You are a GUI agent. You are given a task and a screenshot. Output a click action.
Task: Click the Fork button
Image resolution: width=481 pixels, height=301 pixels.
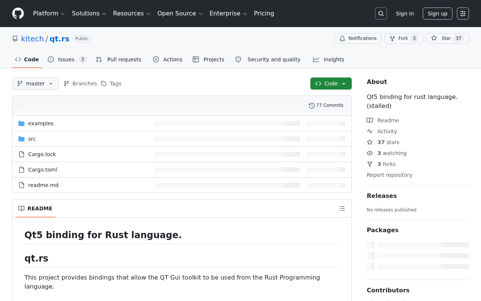(404, 38)
